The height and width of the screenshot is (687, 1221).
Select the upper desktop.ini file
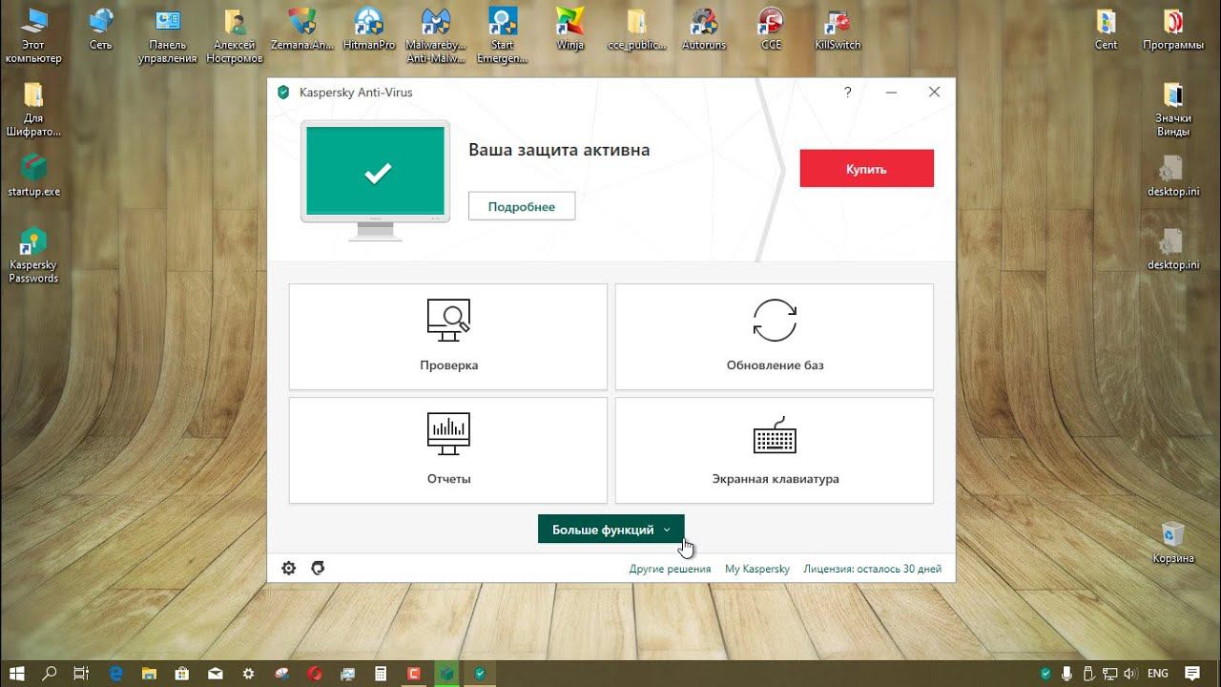tap(1173, 176)
